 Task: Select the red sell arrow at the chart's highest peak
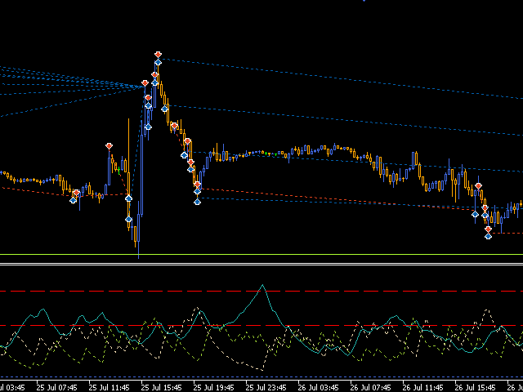coord(158,55)
